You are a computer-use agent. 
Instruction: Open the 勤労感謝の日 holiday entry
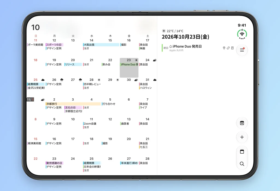tap(54, 163)
